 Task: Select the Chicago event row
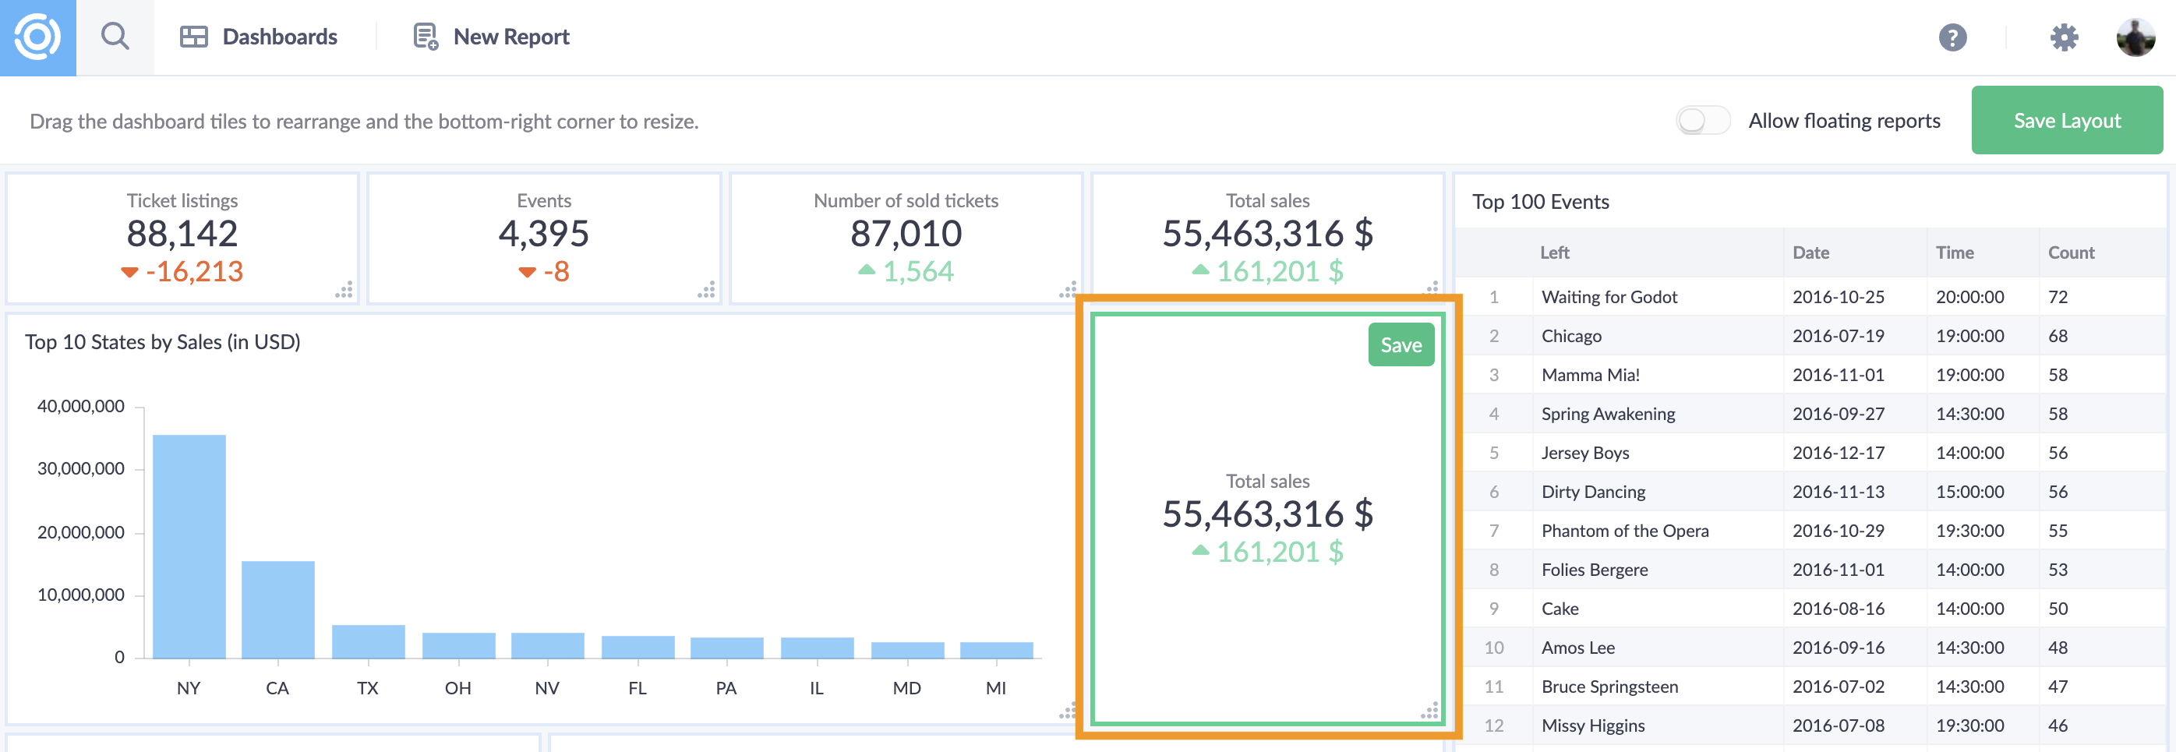pos(1810,335)
